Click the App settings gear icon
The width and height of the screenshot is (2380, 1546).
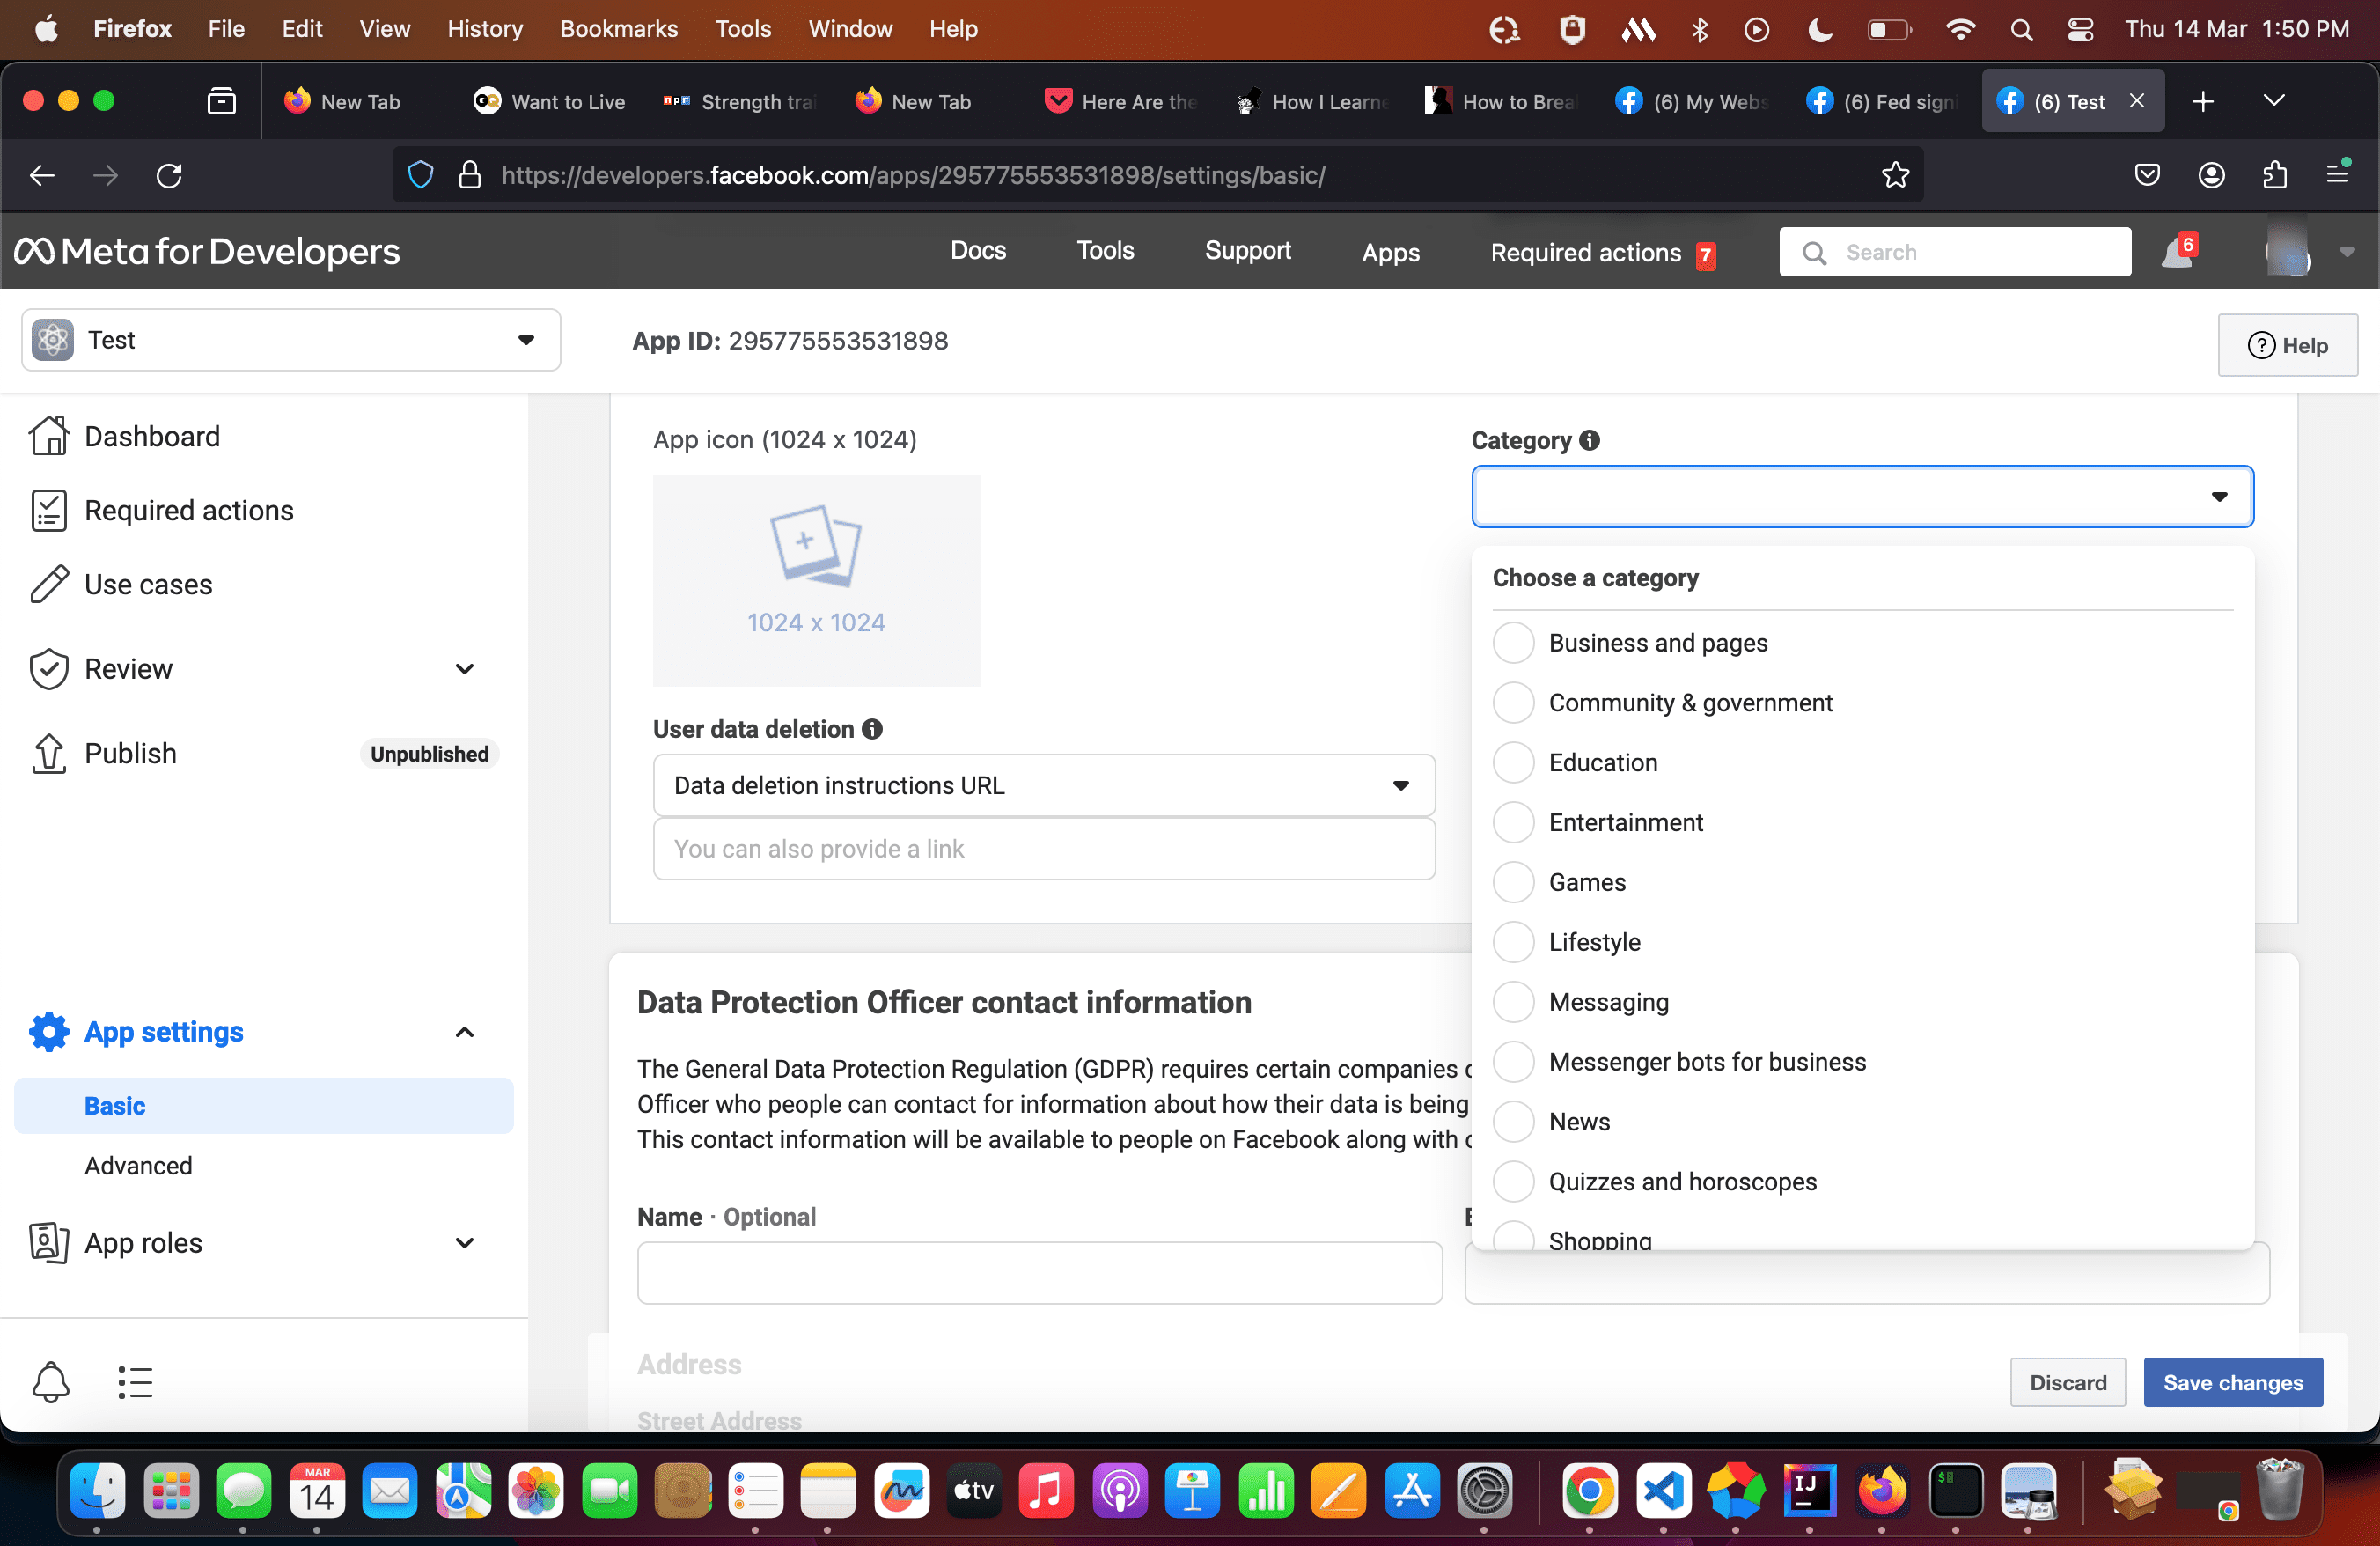48,1031
